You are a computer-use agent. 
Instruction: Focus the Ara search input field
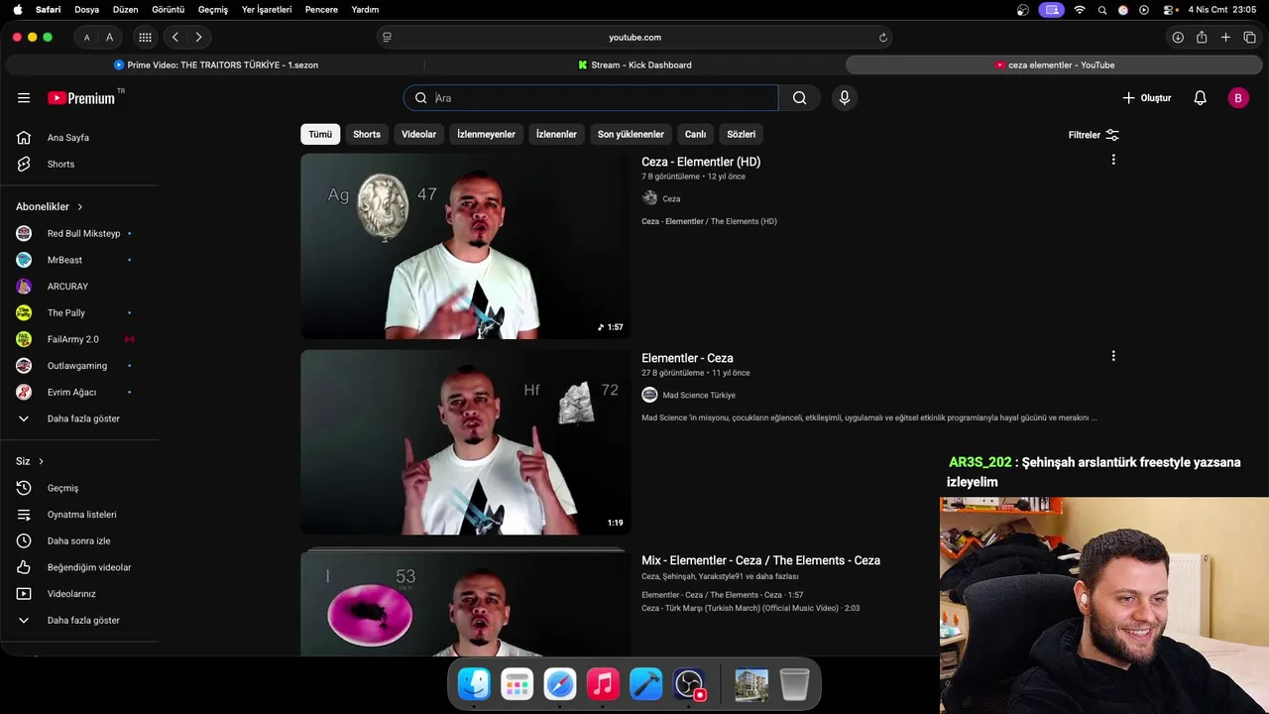[591, 98]
